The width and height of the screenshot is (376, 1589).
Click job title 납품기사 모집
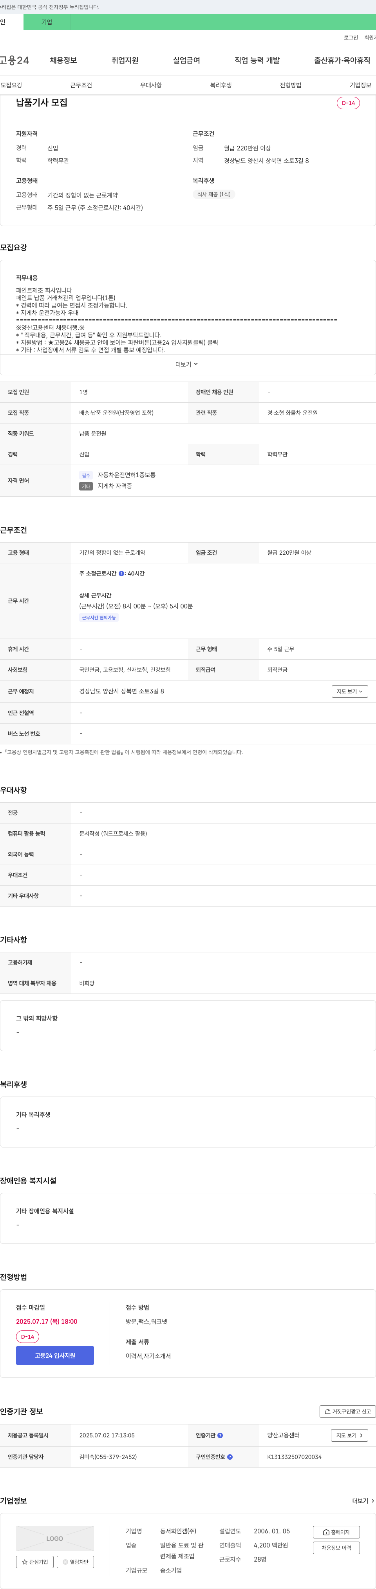click(x=41, y=102)
